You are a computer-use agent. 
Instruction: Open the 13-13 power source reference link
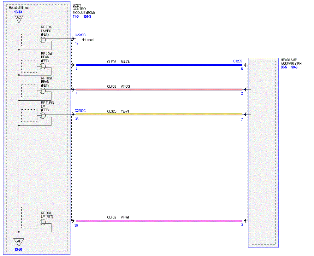18,12
